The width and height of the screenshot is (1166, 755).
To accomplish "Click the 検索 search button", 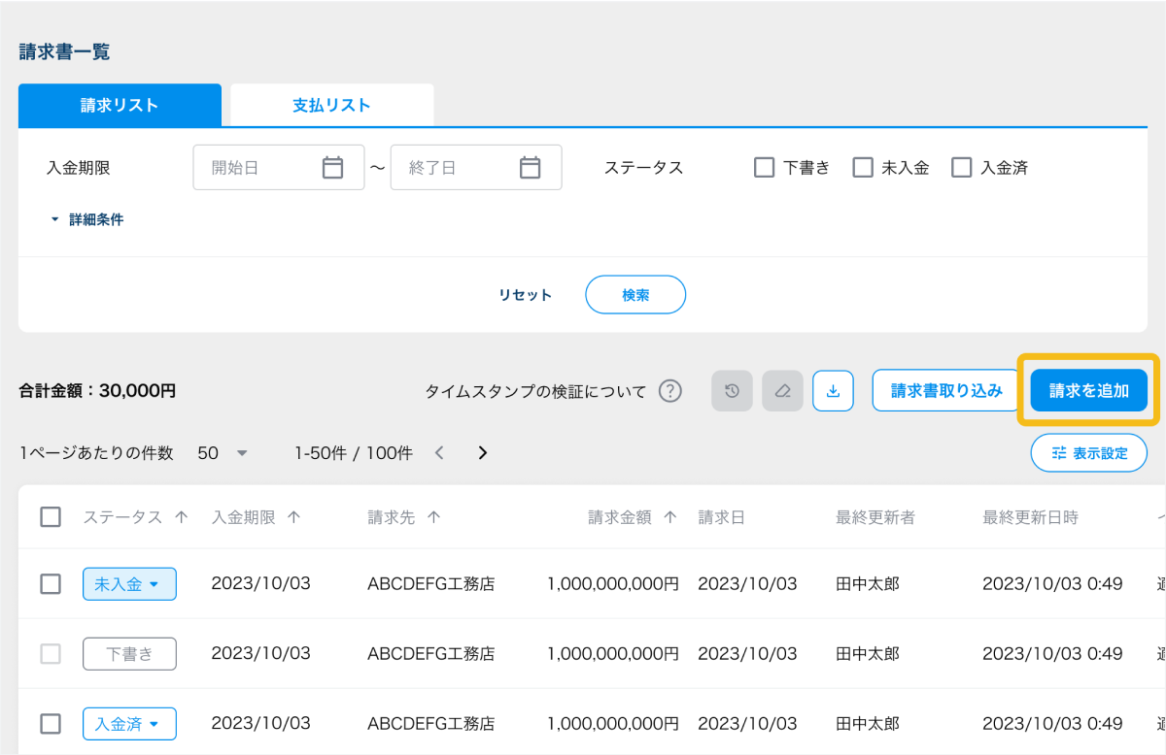I will click(x=635, y=295).
